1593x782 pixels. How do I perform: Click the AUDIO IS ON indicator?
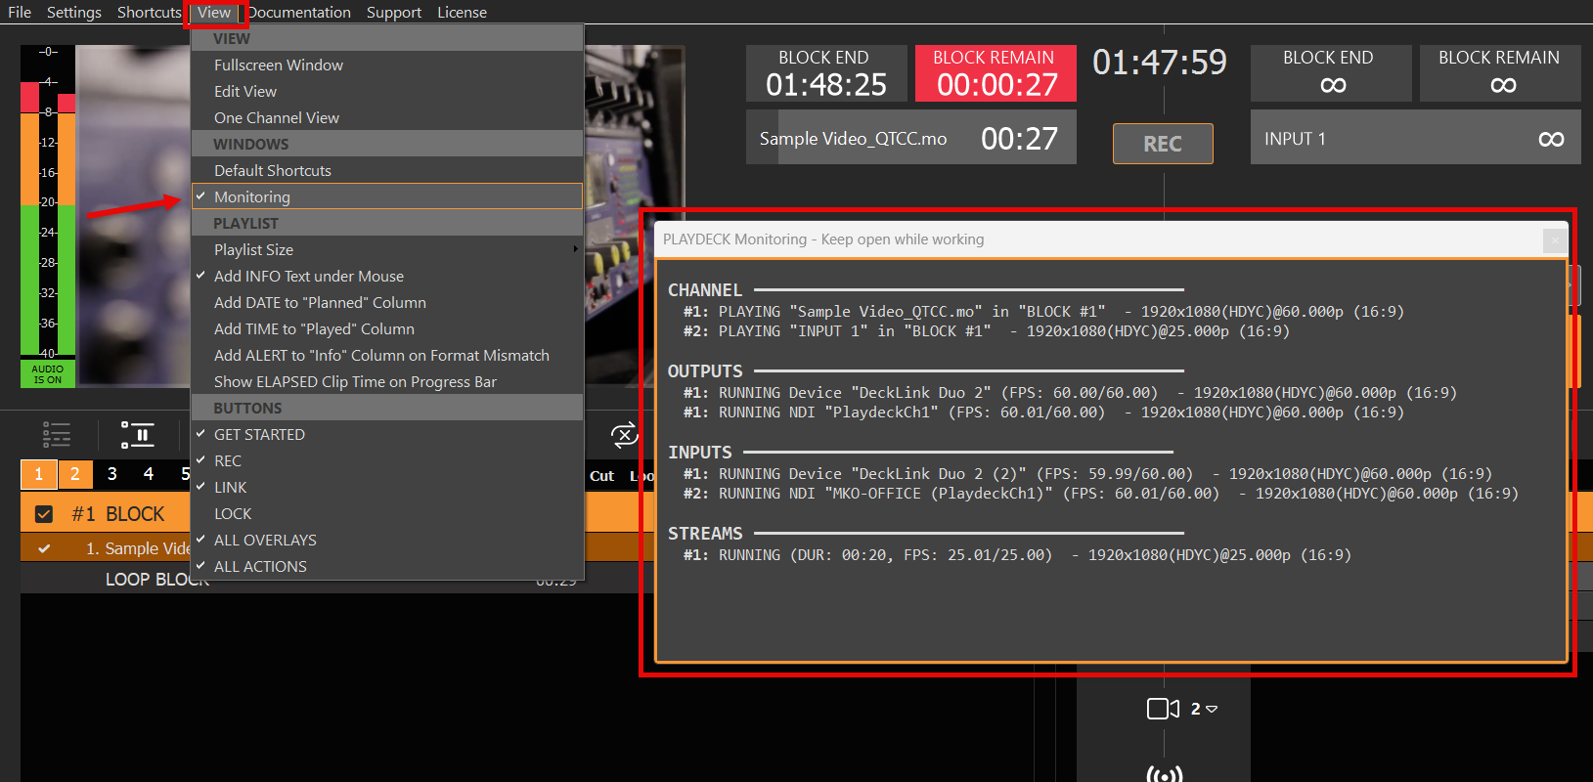pyautogui.click(x=47, y=374)
